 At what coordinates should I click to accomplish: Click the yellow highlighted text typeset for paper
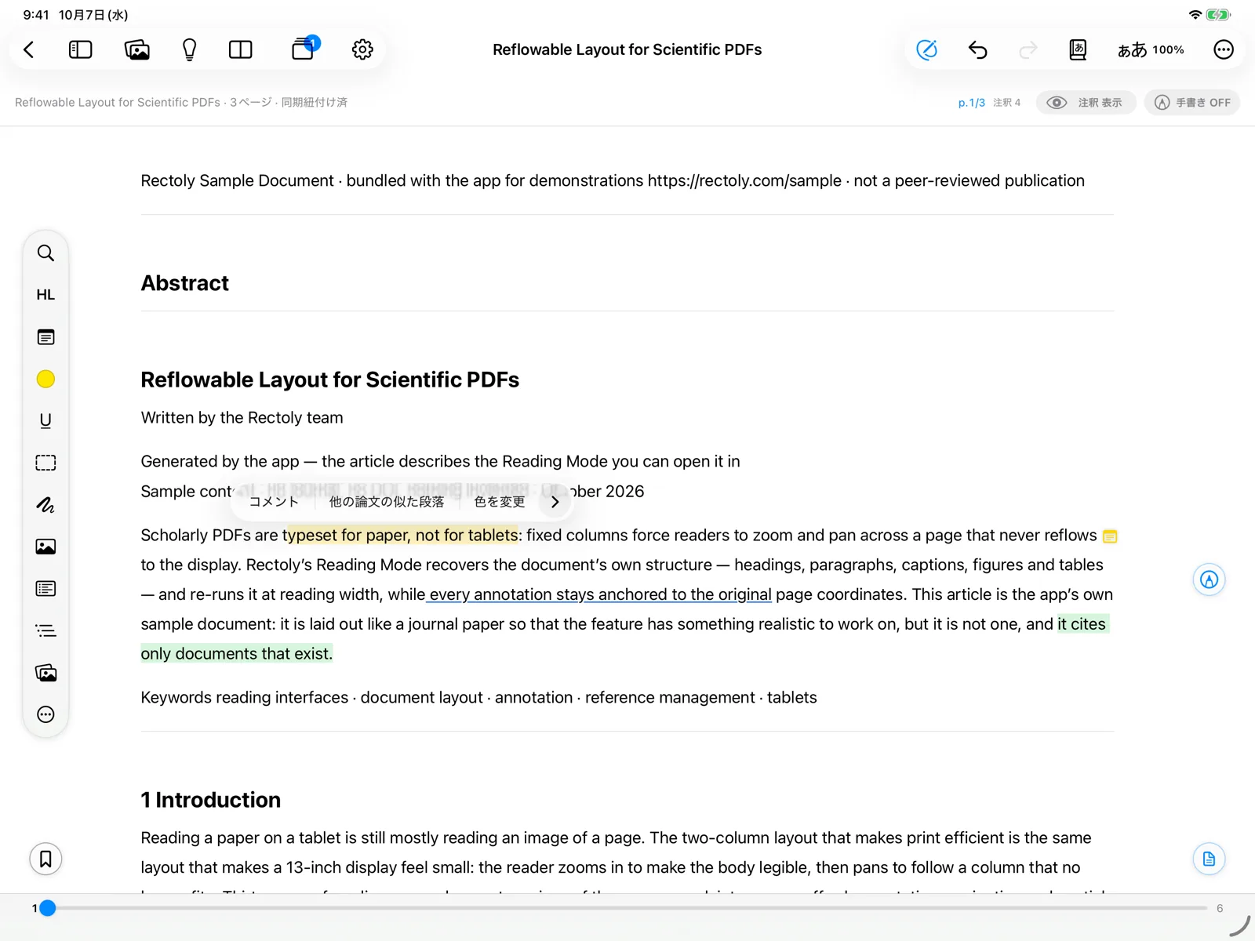[402, 536]
